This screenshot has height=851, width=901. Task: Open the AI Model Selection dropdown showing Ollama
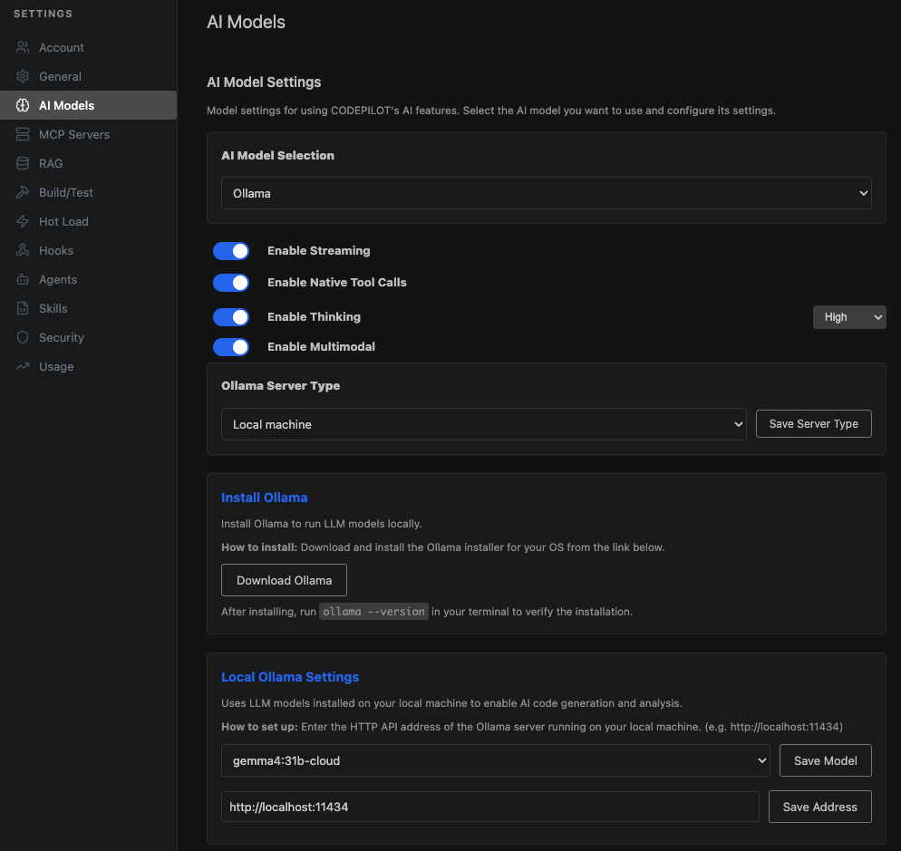[546, 193]
